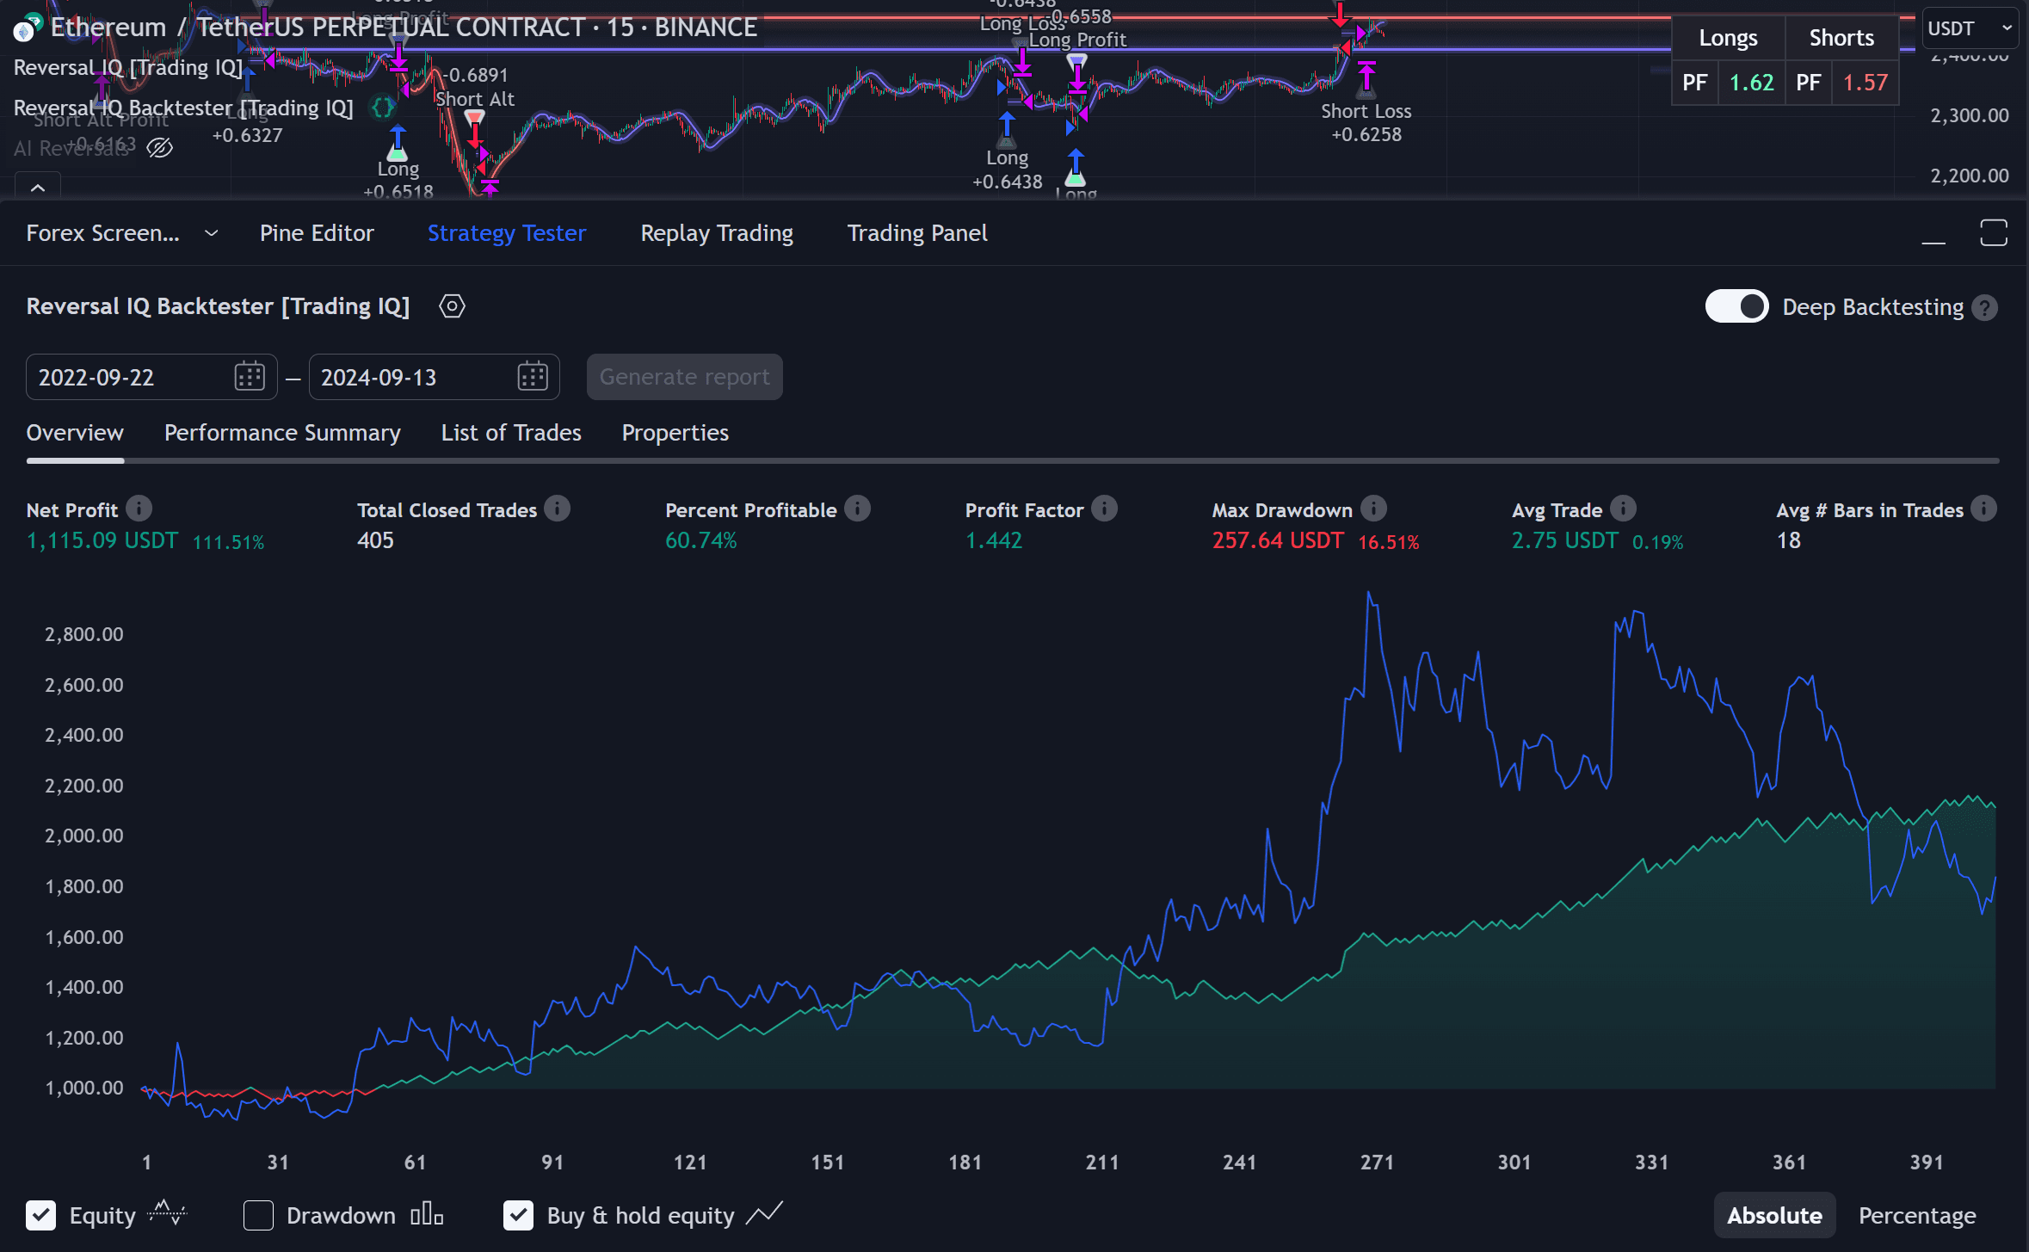Click Total Closed Trades value 405
This screenshot has width=2029, height=1252.
pos(375,540)
